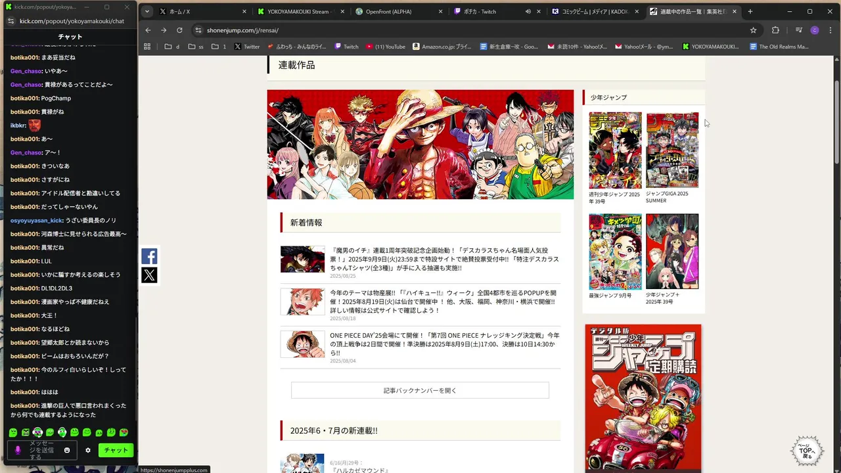Click the purple microphone icon in chat
The image size is (841, 473).
[18, 450]
